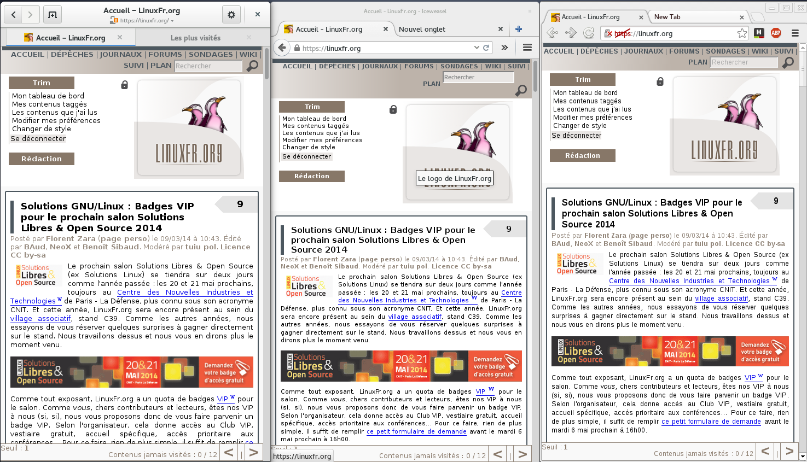This screenshot has width=807, height=462.
Task: Open a new tab with Iceweasel plus button
Action: pyautogui.click(x=519, y=29)
